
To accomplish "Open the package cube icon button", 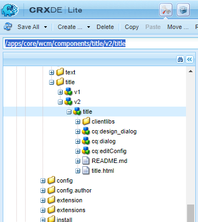I will pos(183,10).
